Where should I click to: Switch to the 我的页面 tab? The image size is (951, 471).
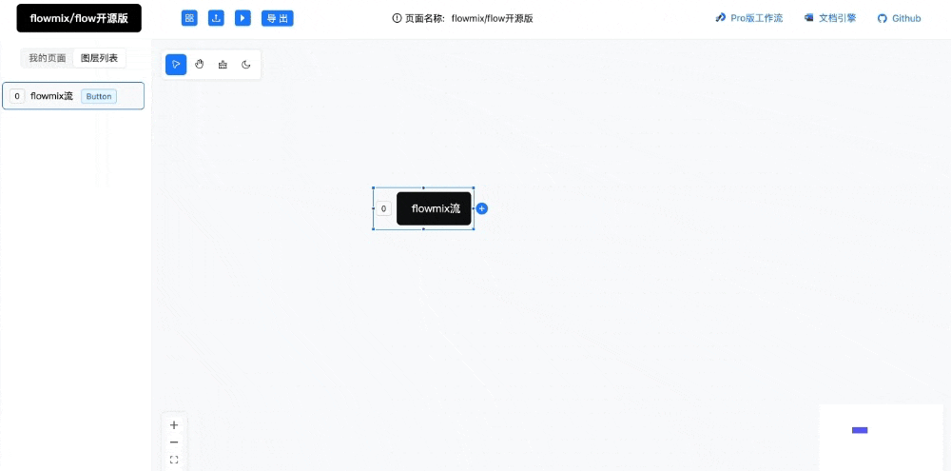point(48,58)
